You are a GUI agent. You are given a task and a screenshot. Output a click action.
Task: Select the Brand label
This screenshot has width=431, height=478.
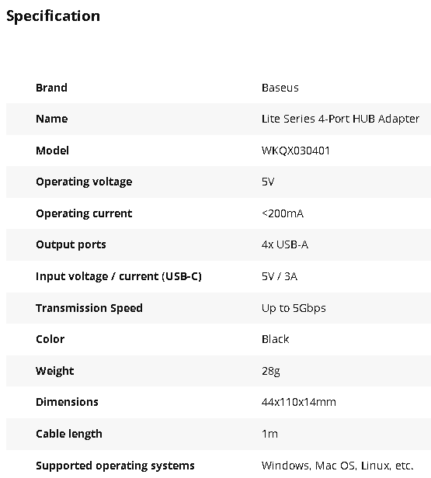click(51, 88)
